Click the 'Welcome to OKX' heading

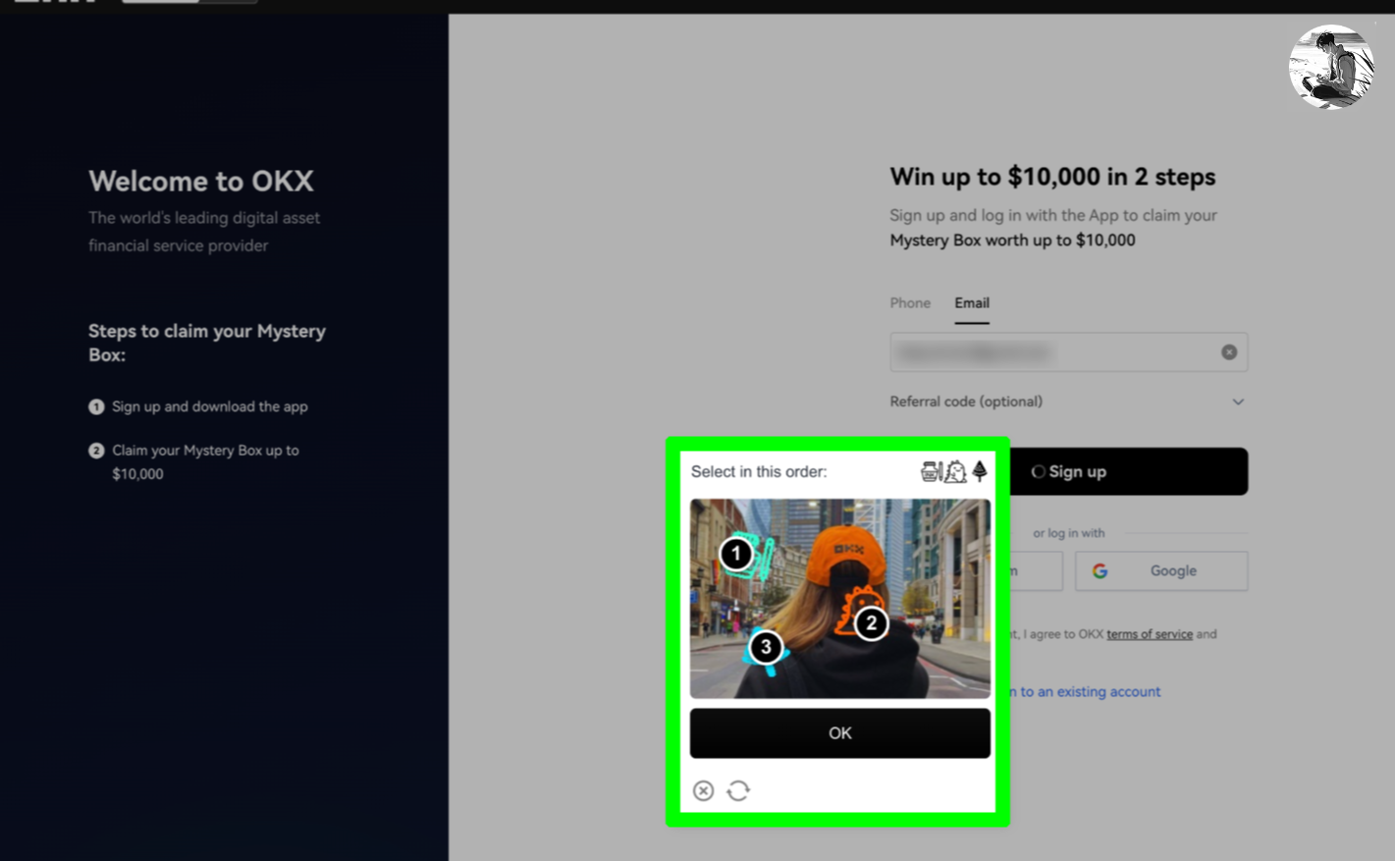coord(201,182)
